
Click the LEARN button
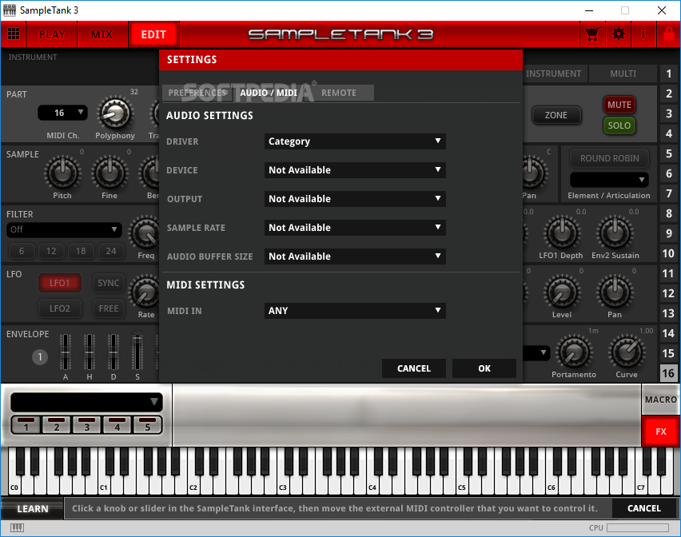[x=33, y=509]
